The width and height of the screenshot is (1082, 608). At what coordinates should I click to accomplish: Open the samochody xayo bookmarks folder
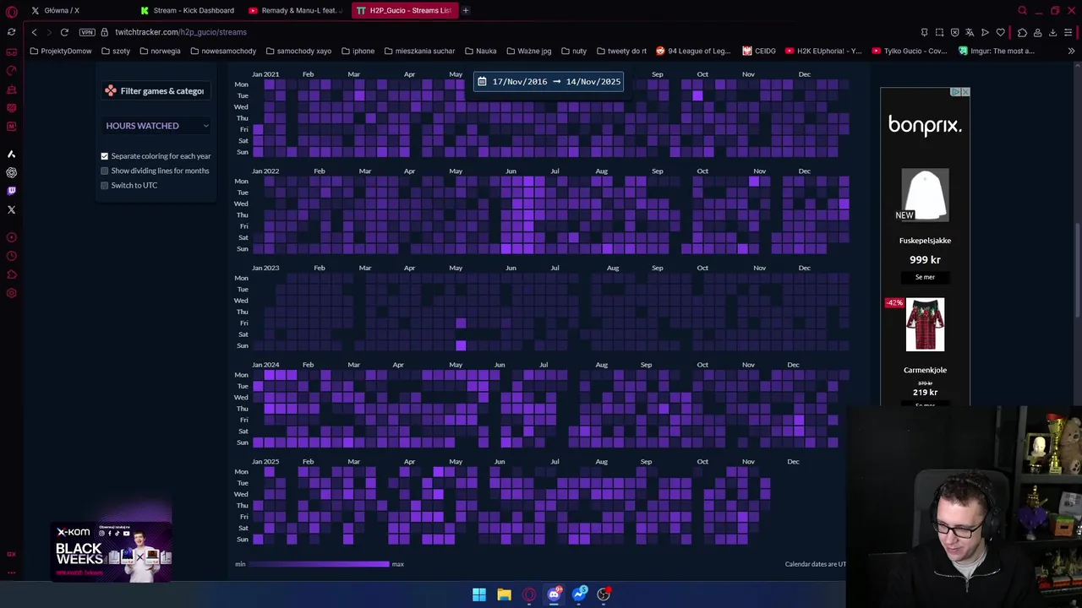click(x=298, y=51)
